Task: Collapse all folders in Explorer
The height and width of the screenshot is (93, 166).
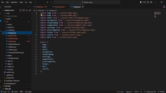Action: [x=30, y=10]
